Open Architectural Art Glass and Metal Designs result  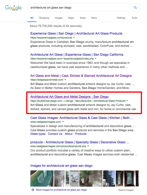69,97
